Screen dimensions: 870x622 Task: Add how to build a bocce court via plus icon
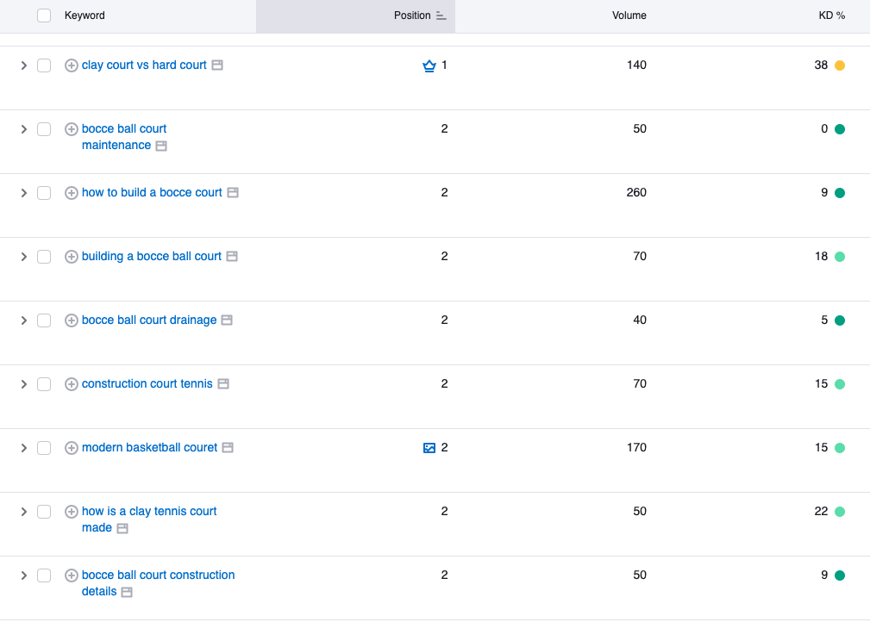(72, 193)
